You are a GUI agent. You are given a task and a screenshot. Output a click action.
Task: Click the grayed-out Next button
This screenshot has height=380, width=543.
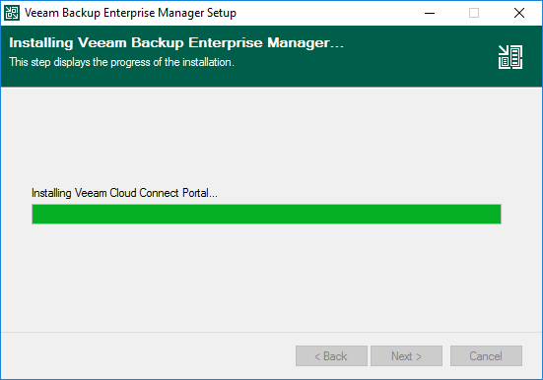click(406, 355)
